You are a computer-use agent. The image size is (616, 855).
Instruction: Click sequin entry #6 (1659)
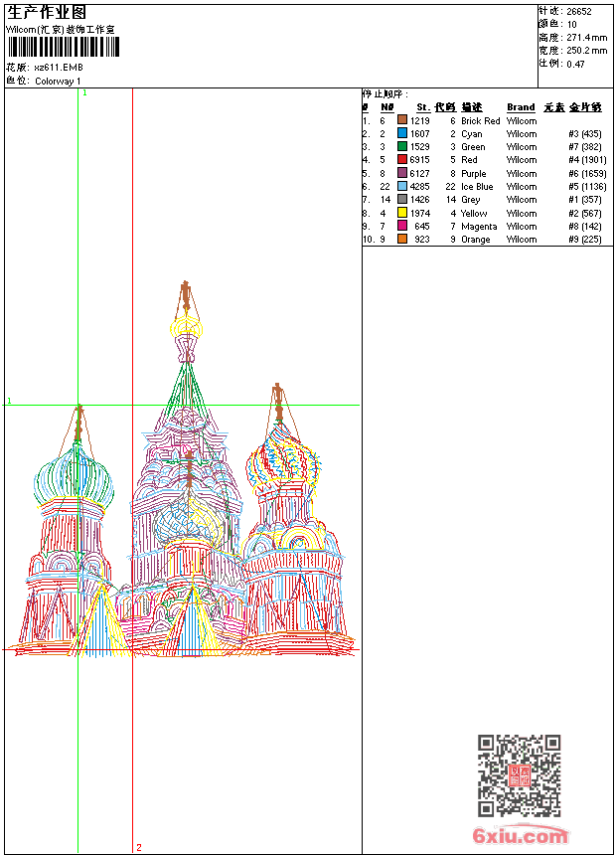587,173
